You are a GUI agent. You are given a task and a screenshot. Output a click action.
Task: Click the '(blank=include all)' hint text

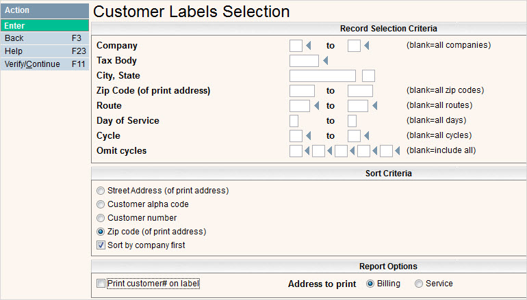coord(441,150)
